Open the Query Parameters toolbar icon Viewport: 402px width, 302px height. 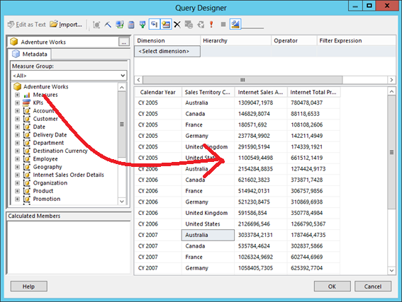(189, 25)
